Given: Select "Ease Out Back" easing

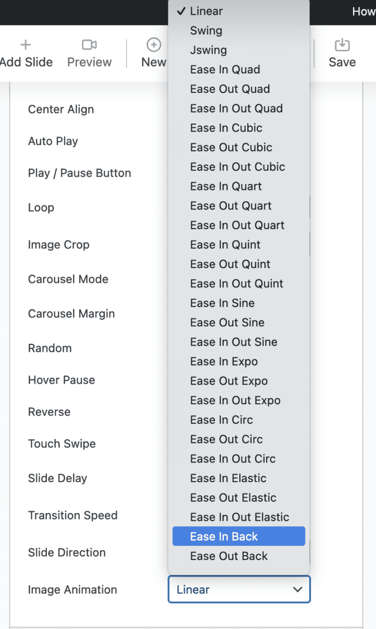Looking at the screenshot, I should click(x=229, y=556).
